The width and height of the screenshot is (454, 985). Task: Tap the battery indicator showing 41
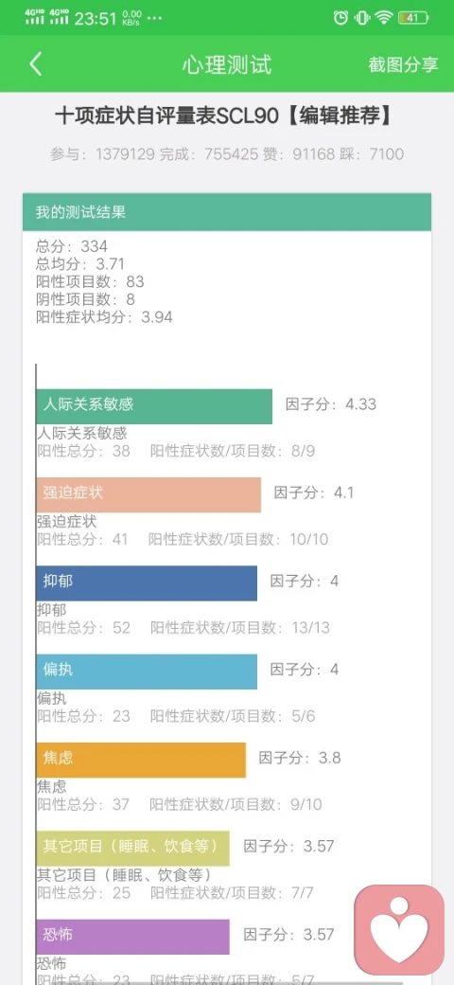[413, 18]
